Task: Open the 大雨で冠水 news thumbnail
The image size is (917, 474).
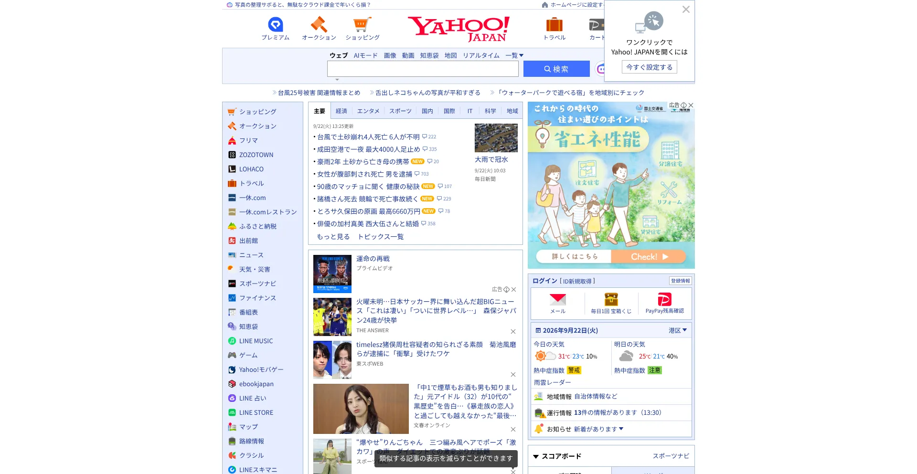Action: 496,138
